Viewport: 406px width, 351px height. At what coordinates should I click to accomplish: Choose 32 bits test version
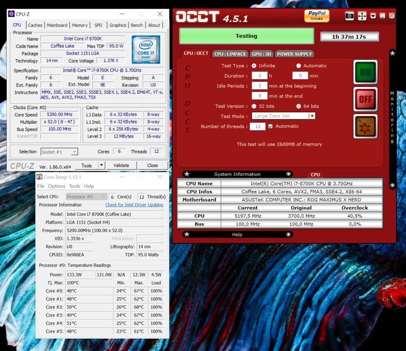click(x=254, y=106)
